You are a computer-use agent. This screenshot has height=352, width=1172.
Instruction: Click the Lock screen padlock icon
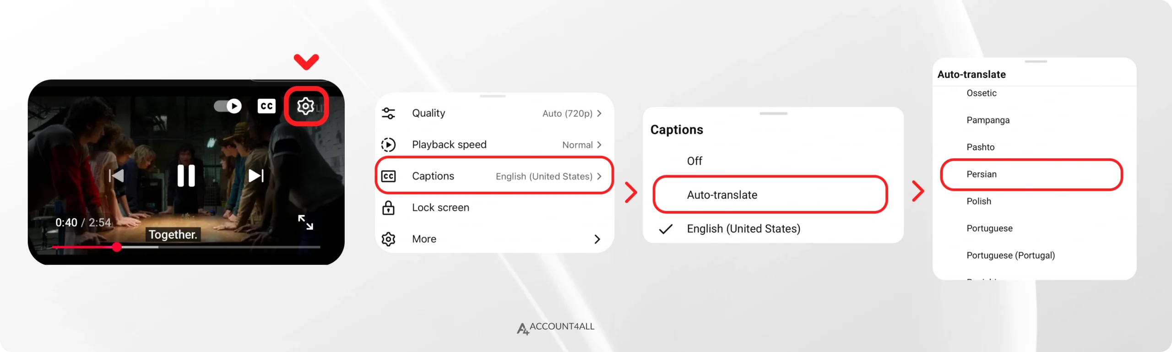[x=388, y=208]
